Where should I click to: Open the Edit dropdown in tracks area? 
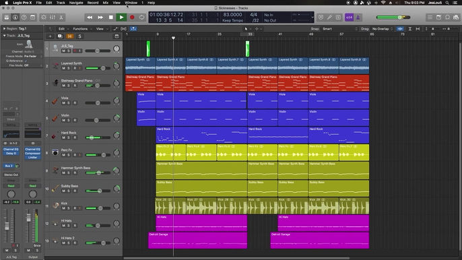pyautogui.click(x=63, y=29)
